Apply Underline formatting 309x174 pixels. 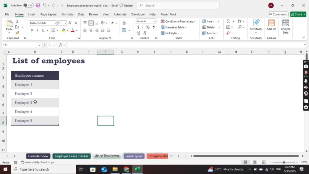43,30
